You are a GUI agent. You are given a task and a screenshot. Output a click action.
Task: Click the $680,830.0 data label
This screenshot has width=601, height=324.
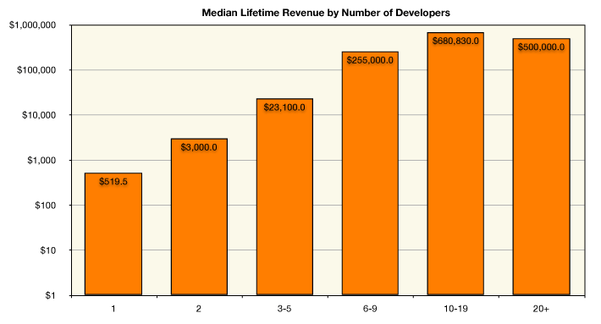coord(455,41)
